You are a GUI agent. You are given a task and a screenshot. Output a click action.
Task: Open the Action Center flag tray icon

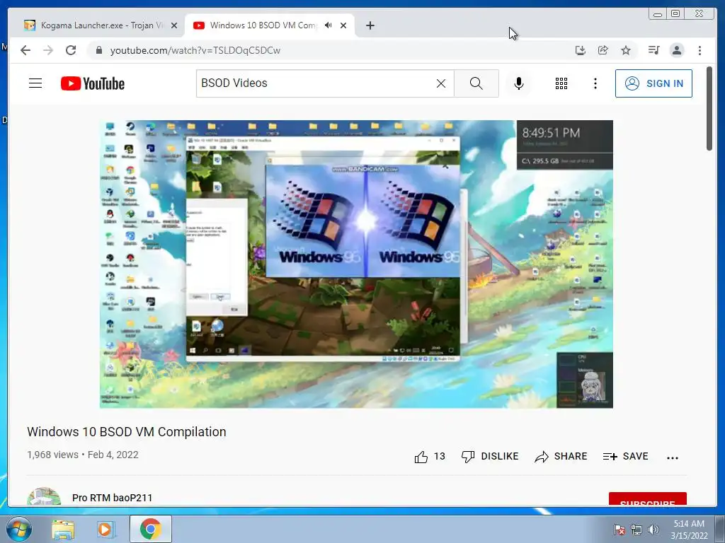coord(619,530)
